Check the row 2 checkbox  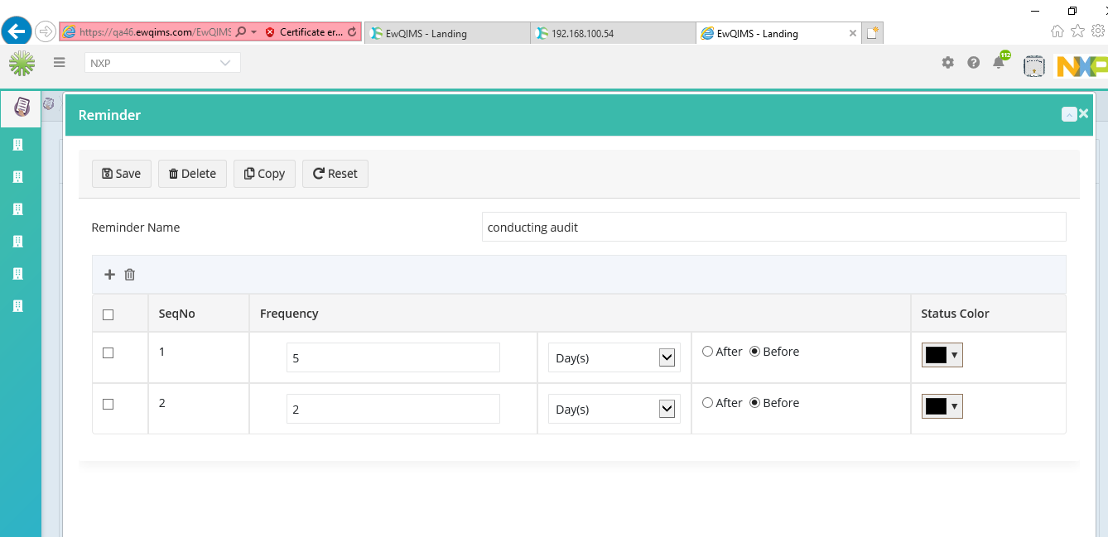pyautogui.click(x=108, y=404)
